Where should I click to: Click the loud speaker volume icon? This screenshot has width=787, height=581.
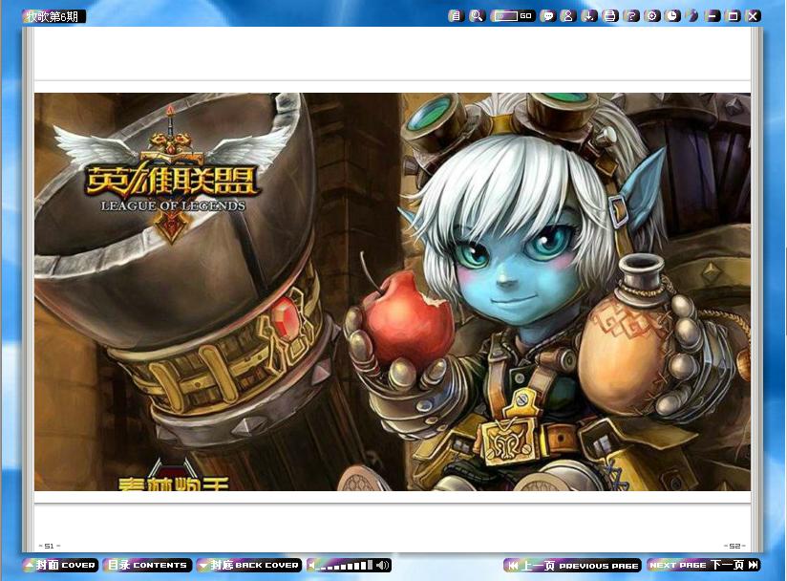point(382,566)
